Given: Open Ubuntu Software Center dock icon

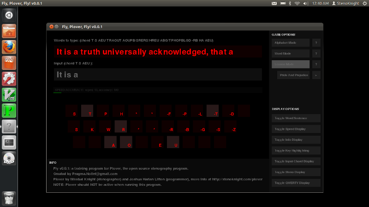Looking at the screenshot, I should (x=9, y=63).
